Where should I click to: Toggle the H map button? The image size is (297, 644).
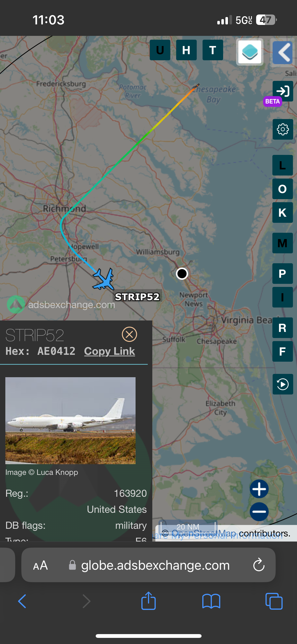pos(186,50)
